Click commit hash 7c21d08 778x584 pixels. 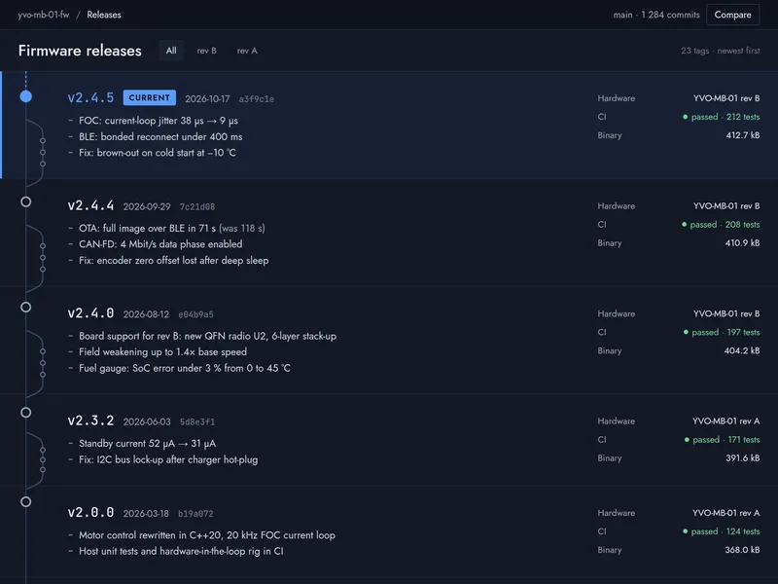click(x=197, y=207)
